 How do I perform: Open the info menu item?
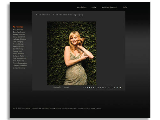coord(125,7)
